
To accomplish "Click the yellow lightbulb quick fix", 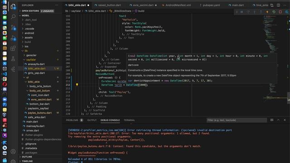I will tap(77, 85).
